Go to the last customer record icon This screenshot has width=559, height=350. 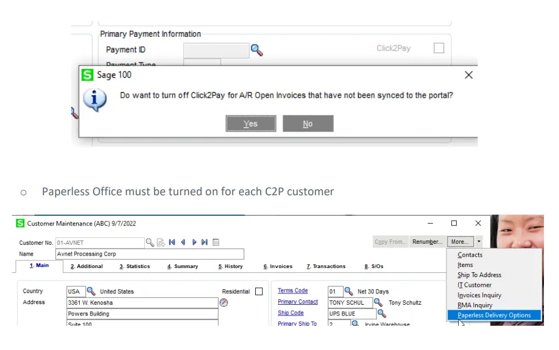click(204, 242)
